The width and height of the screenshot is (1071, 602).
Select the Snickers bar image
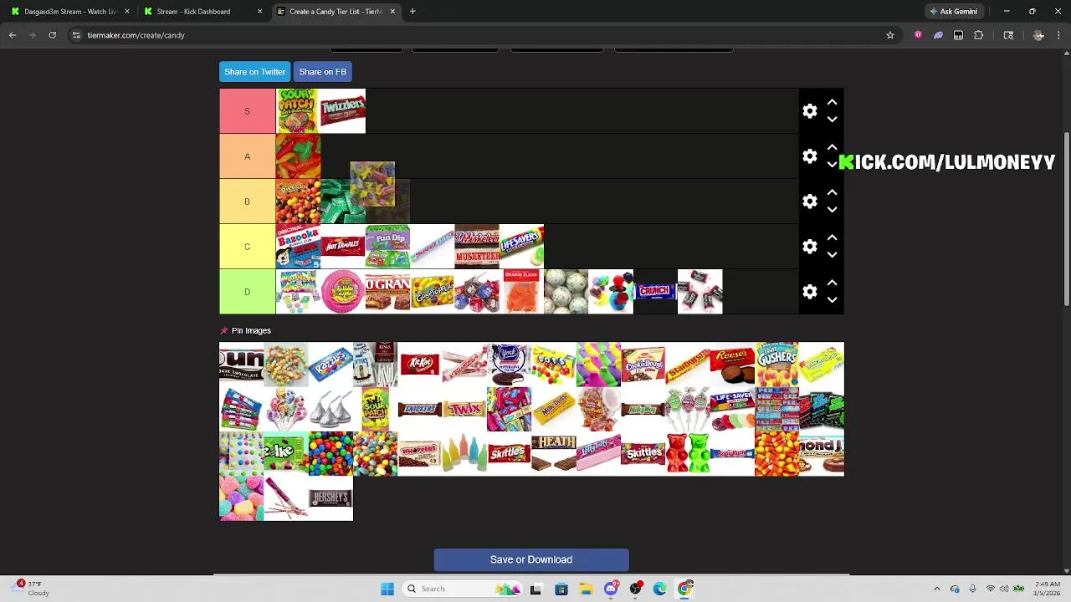click(x=420, y=409)
